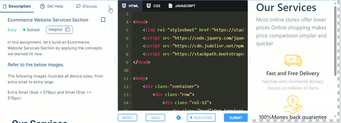
Task: Click the preview pane vertical scrollbar
Action: point(335,41)
